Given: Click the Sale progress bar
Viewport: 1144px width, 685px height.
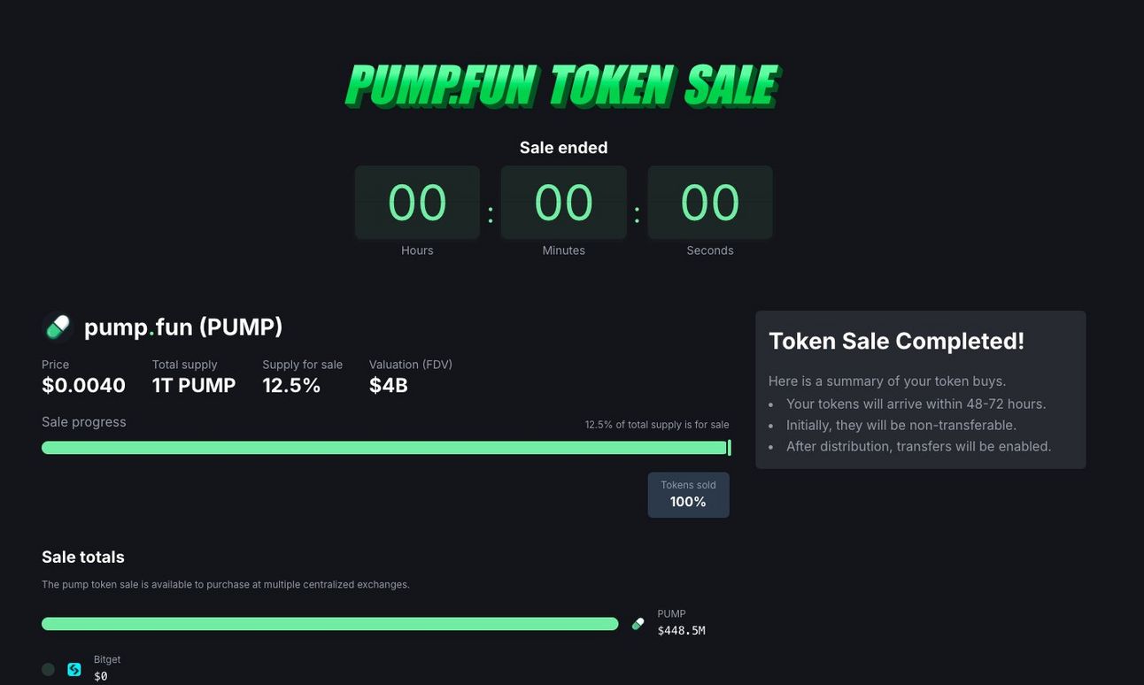Looking at the screenshot, I should tap(384, 448).
